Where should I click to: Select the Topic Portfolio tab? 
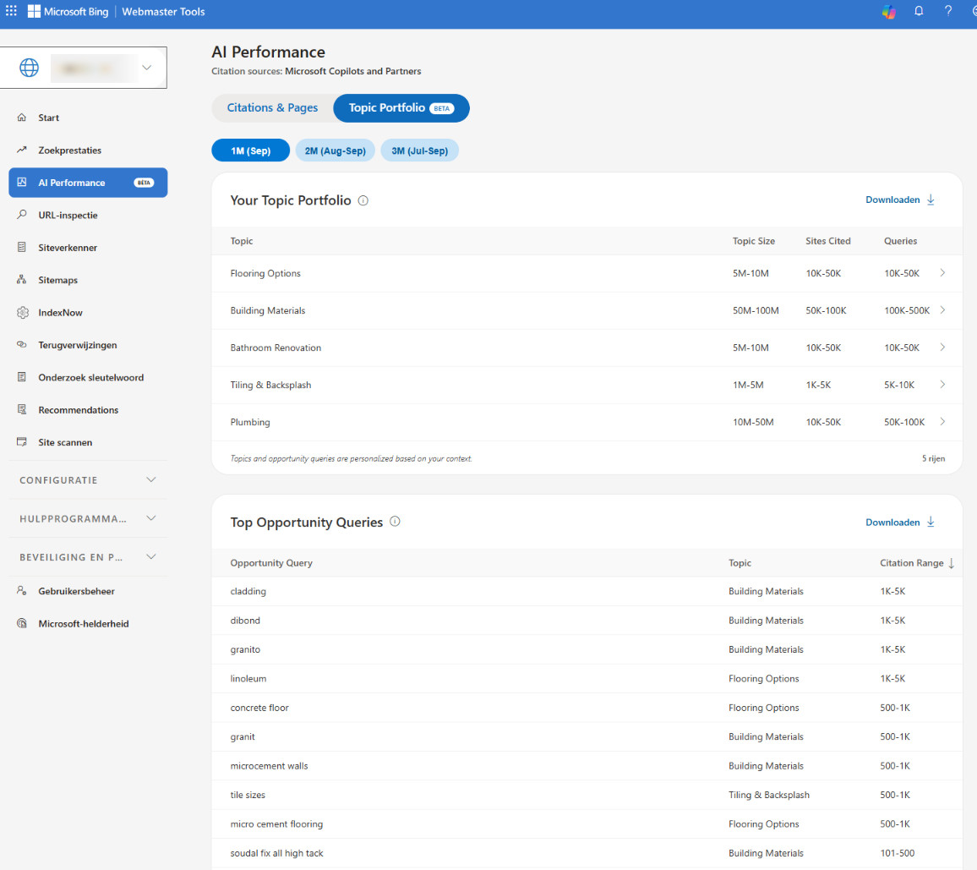pyautogui.click(x=401, y=108)
